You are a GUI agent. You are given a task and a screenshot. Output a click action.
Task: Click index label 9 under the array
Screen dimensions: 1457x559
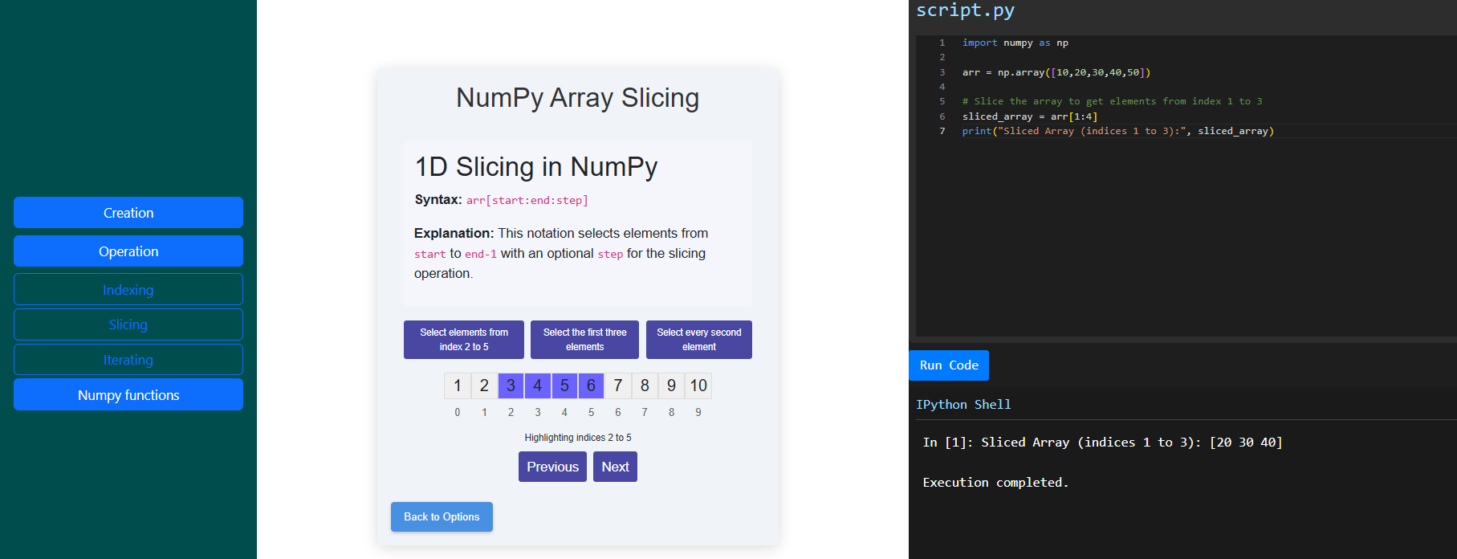(x=698, y=412)
